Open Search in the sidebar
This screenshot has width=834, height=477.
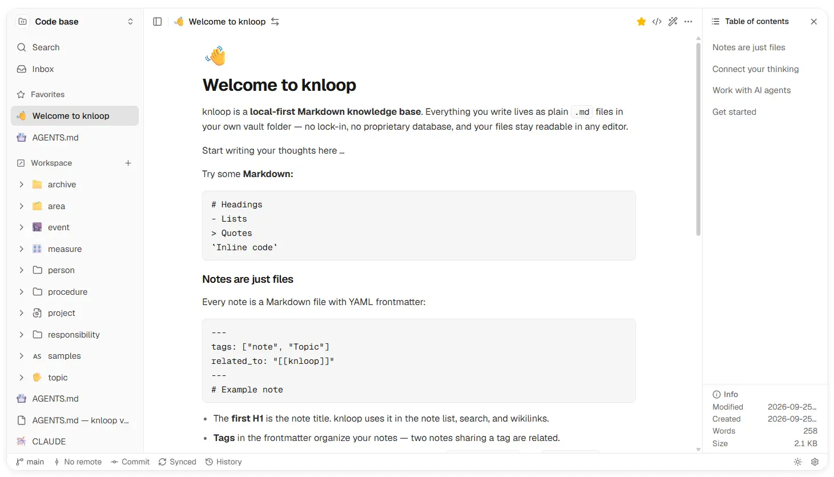click(x=75, y=47)
